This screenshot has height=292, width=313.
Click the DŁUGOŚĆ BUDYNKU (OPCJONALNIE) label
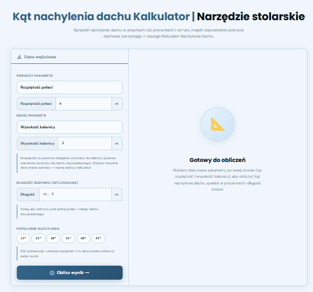click(47, 183)
